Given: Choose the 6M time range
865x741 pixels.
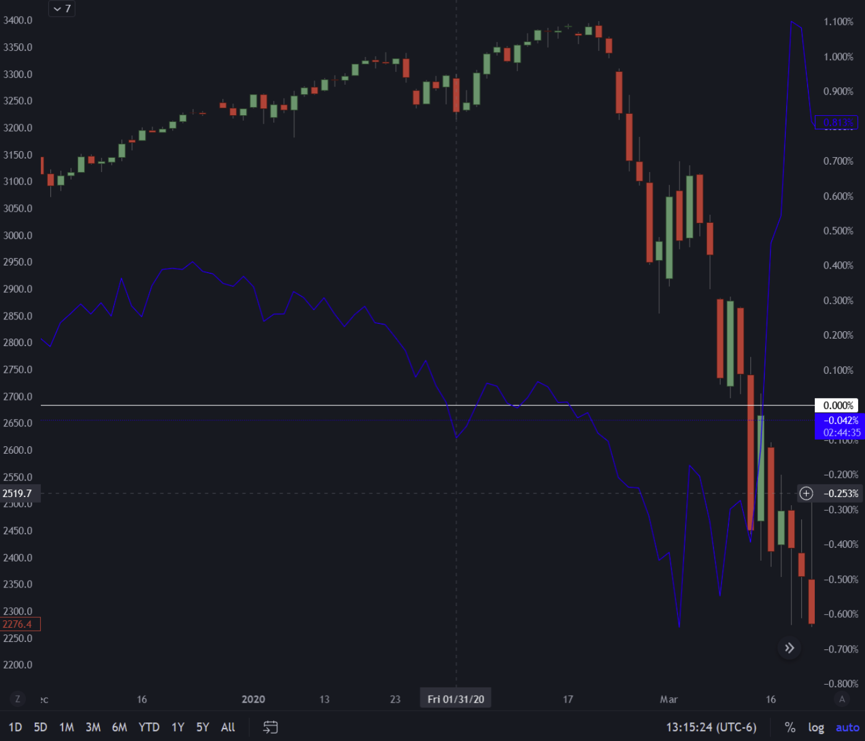Looking at the screenshot, I should tap(120, 727).
